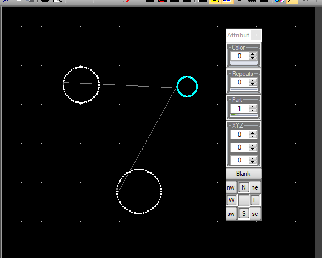Image resolution: width=322 pixels, height=258 pixels.
Task: Toggle the E direction button
Action: coord(256,200)
